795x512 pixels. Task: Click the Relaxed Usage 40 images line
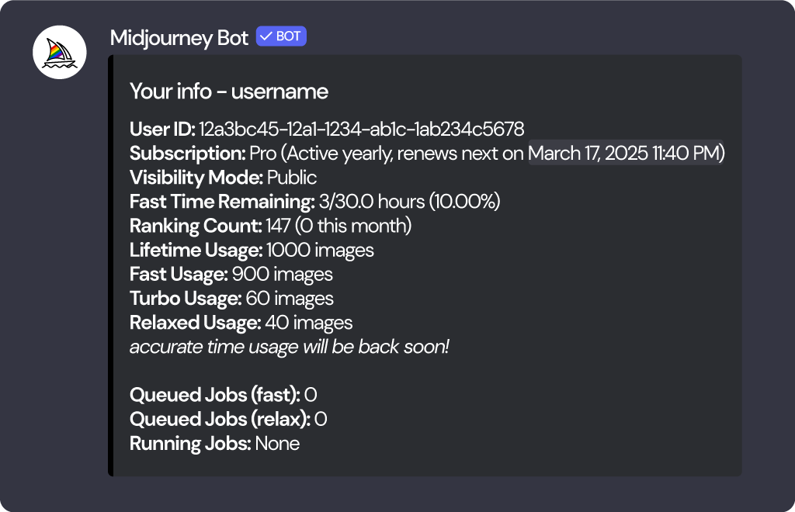click(x=241, y=323)
